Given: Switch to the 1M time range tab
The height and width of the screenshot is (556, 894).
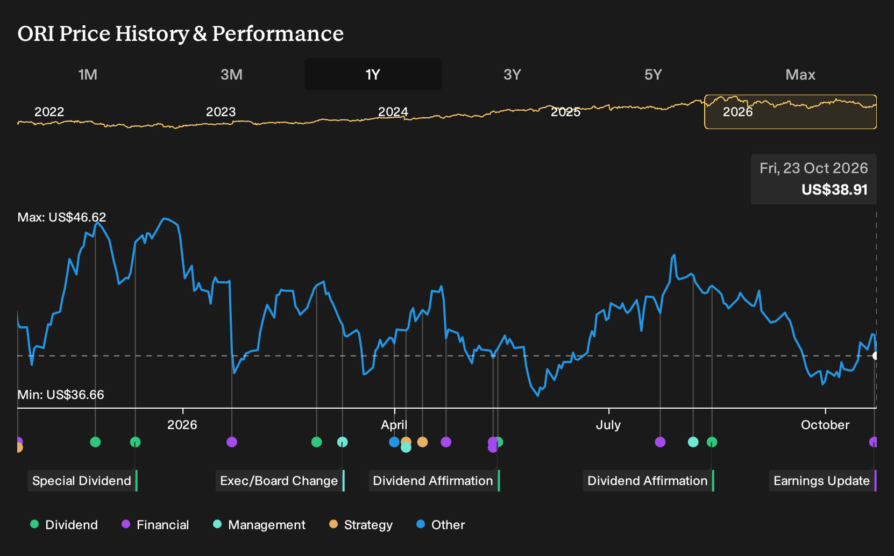Looking at the screenshot, I should click(88, 74).
